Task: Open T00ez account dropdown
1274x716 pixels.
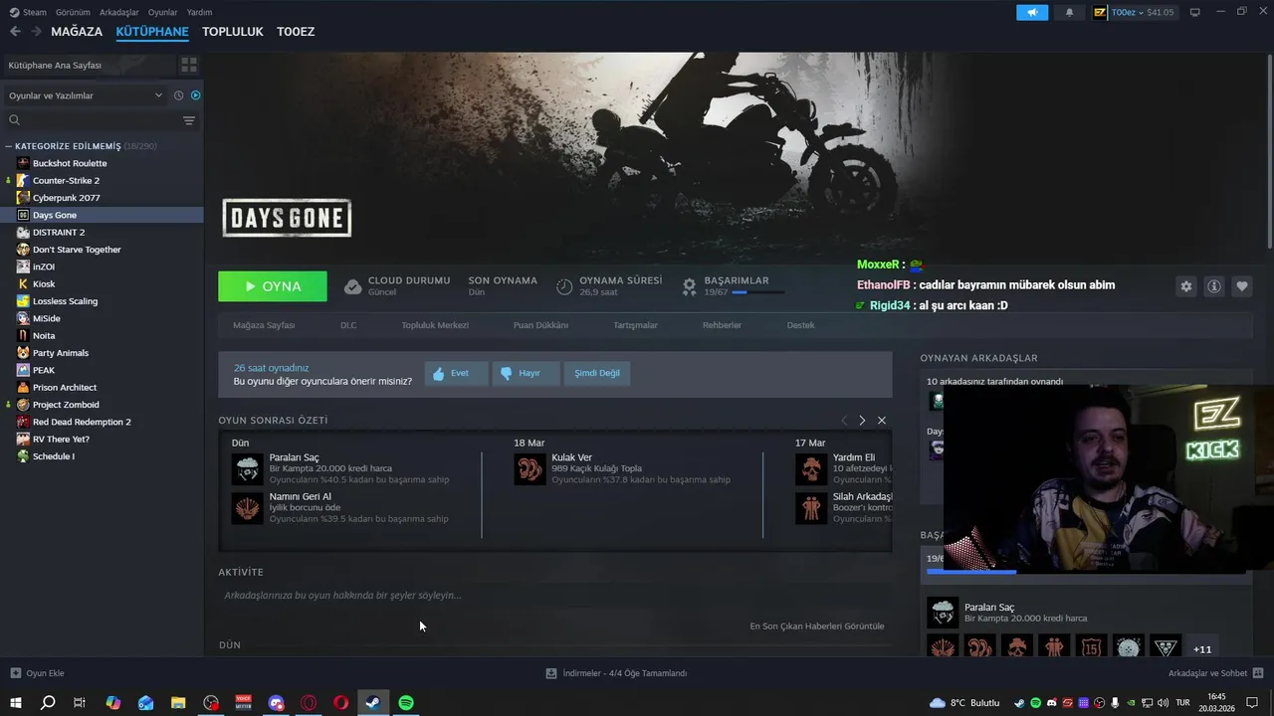Action: [x=1134, y=12]
